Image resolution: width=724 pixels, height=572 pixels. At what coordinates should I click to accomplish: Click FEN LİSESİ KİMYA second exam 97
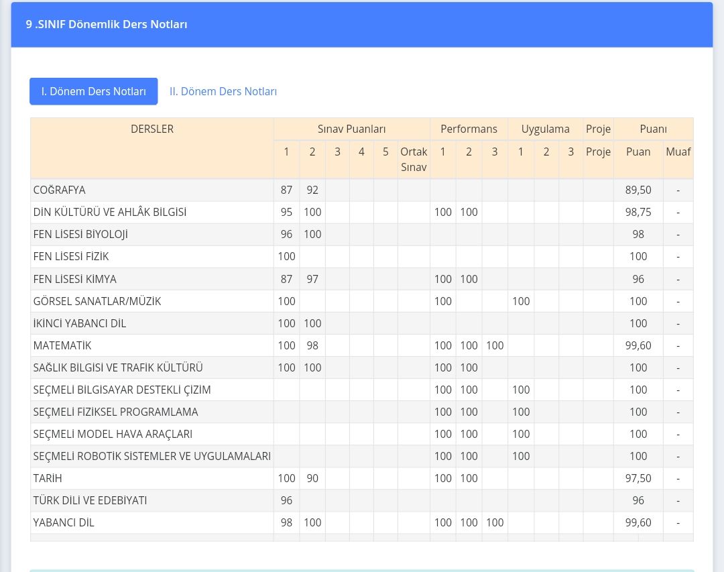click(x=312, y=279)
